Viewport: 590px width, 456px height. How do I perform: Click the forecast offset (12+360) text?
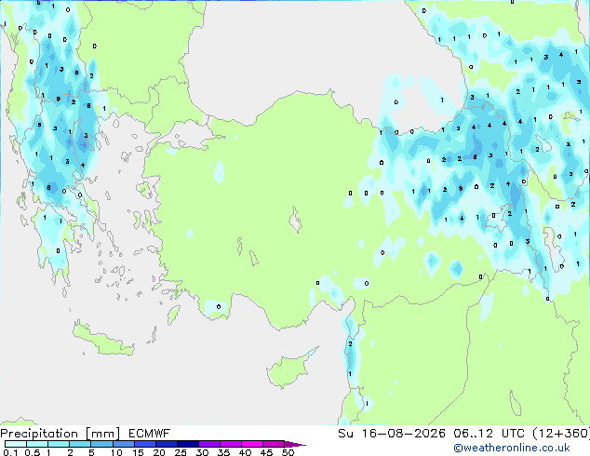(x=560, y=434)
